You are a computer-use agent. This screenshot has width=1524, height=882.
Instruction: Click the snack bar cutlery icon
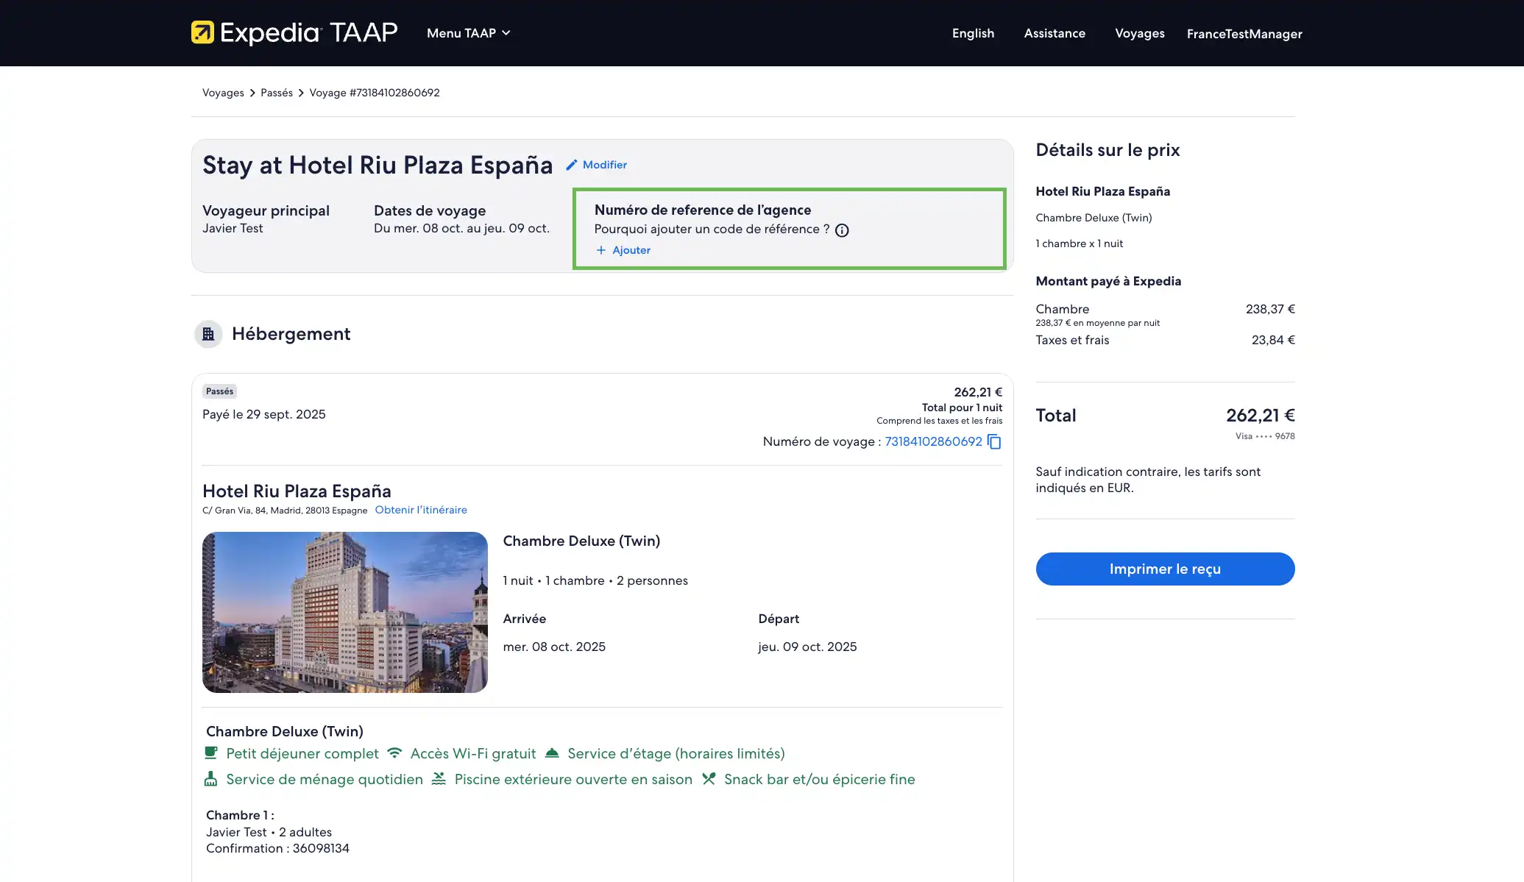tap(709, 779)
